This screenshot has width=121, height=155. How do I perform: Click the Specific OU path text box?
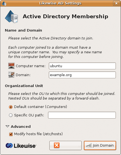82,115
